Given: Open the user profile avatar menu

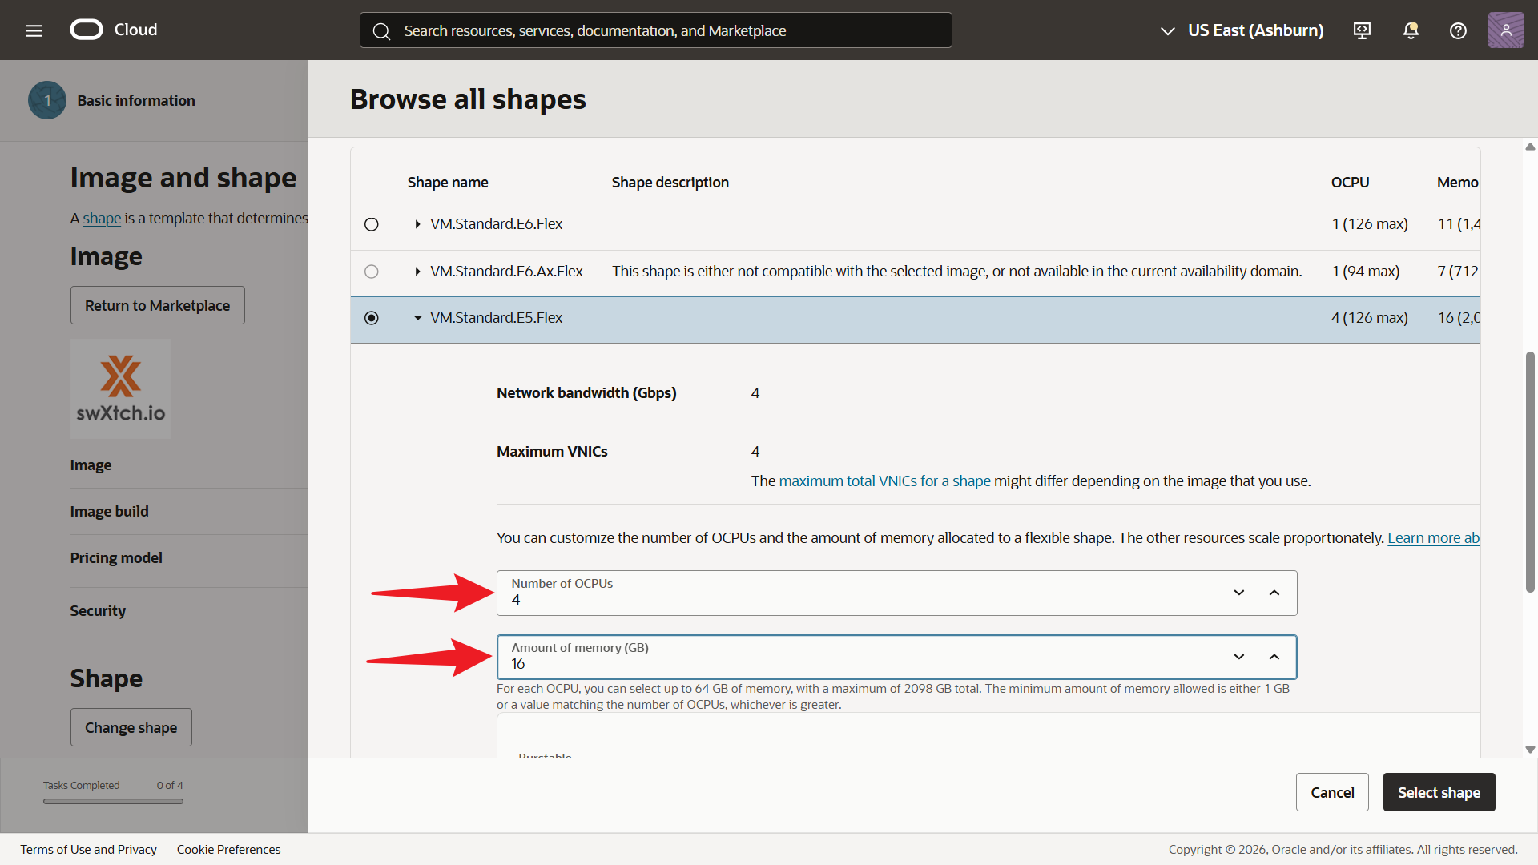Looking at the screenshot, I should pyautogui.click(x=1506, y=30).
